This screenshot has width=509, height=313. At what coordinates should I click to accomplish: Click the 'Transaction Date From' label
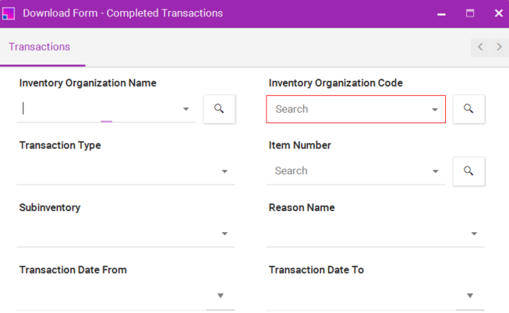click(x=73, y=270)
